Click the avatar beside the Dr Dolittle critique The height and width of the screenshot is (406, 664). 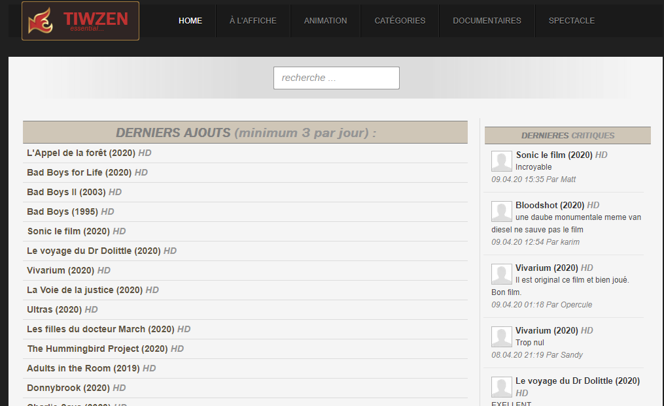[501, 387]
